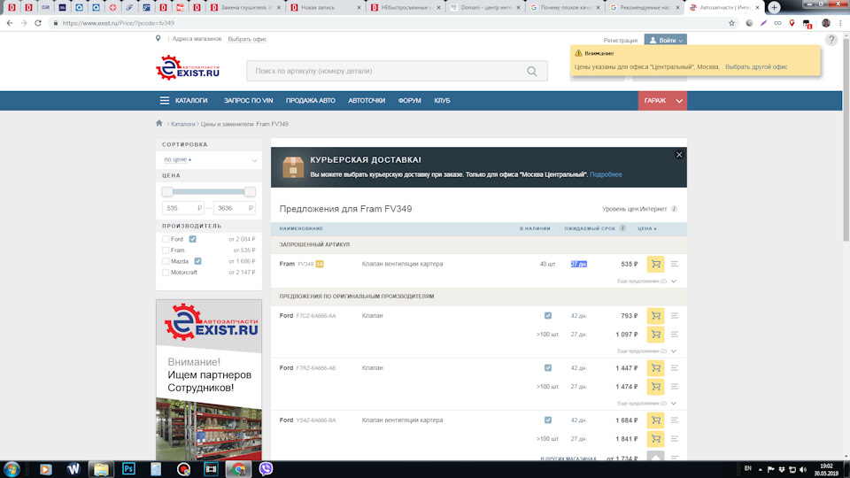Click Каталоги breadcrumb link
This screenshot has width=850, height=478.
(x=182, y=124)
